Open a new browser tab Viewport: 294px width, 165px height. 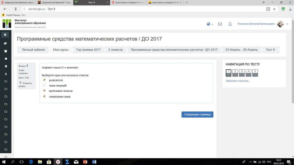[x=187, y=2]
